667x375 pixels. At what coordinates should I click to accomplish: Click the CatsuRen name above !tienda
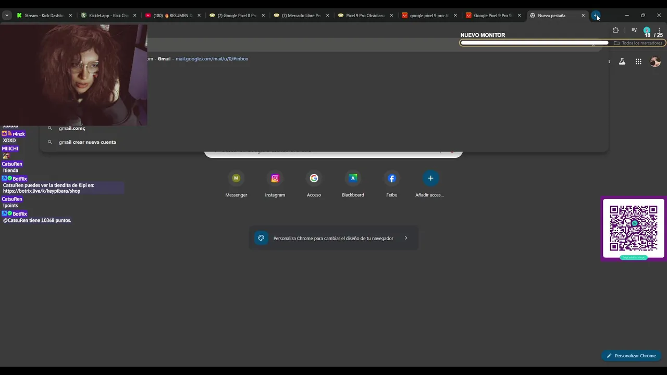click(12, 164)
